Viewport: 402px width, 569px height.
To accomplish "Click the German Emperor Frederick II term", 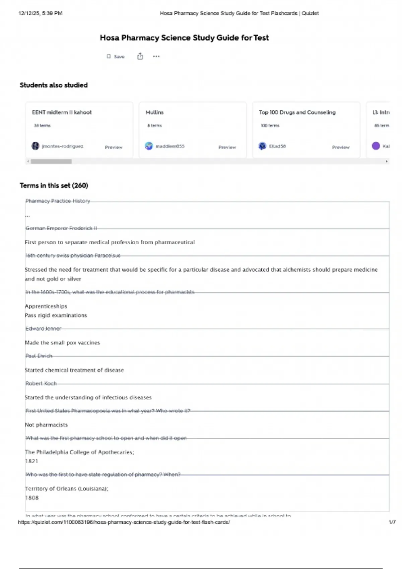I will (x=61, y=228).
